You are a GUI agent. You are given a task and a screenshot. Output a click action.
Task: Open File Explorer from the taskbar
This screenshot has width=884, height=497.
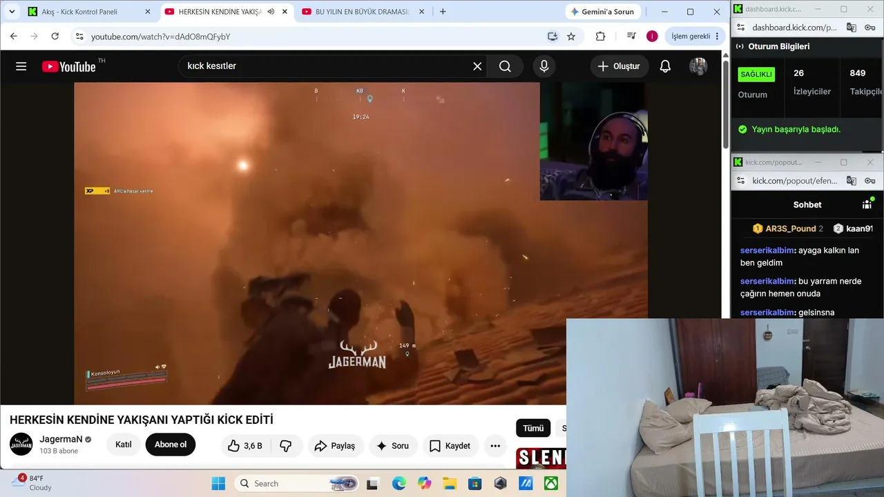450,483
